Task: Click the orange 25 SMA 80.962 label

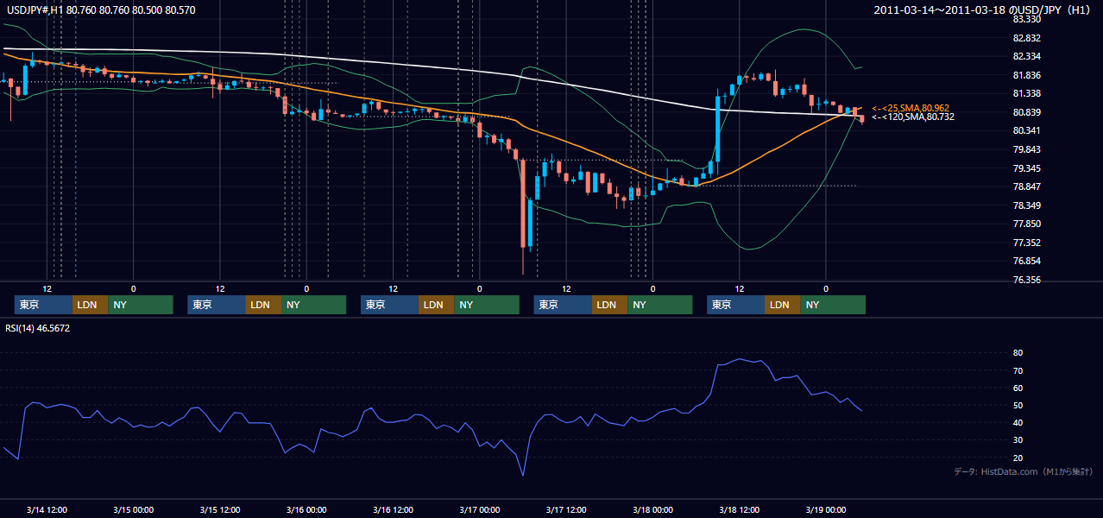Action: pyautogui.click(x=911, y=108)
